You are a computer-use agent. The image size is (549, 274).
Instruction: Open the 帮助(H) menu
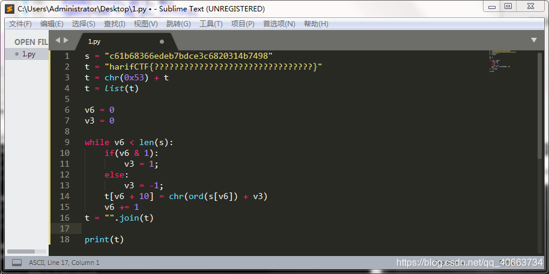(316, 24)
